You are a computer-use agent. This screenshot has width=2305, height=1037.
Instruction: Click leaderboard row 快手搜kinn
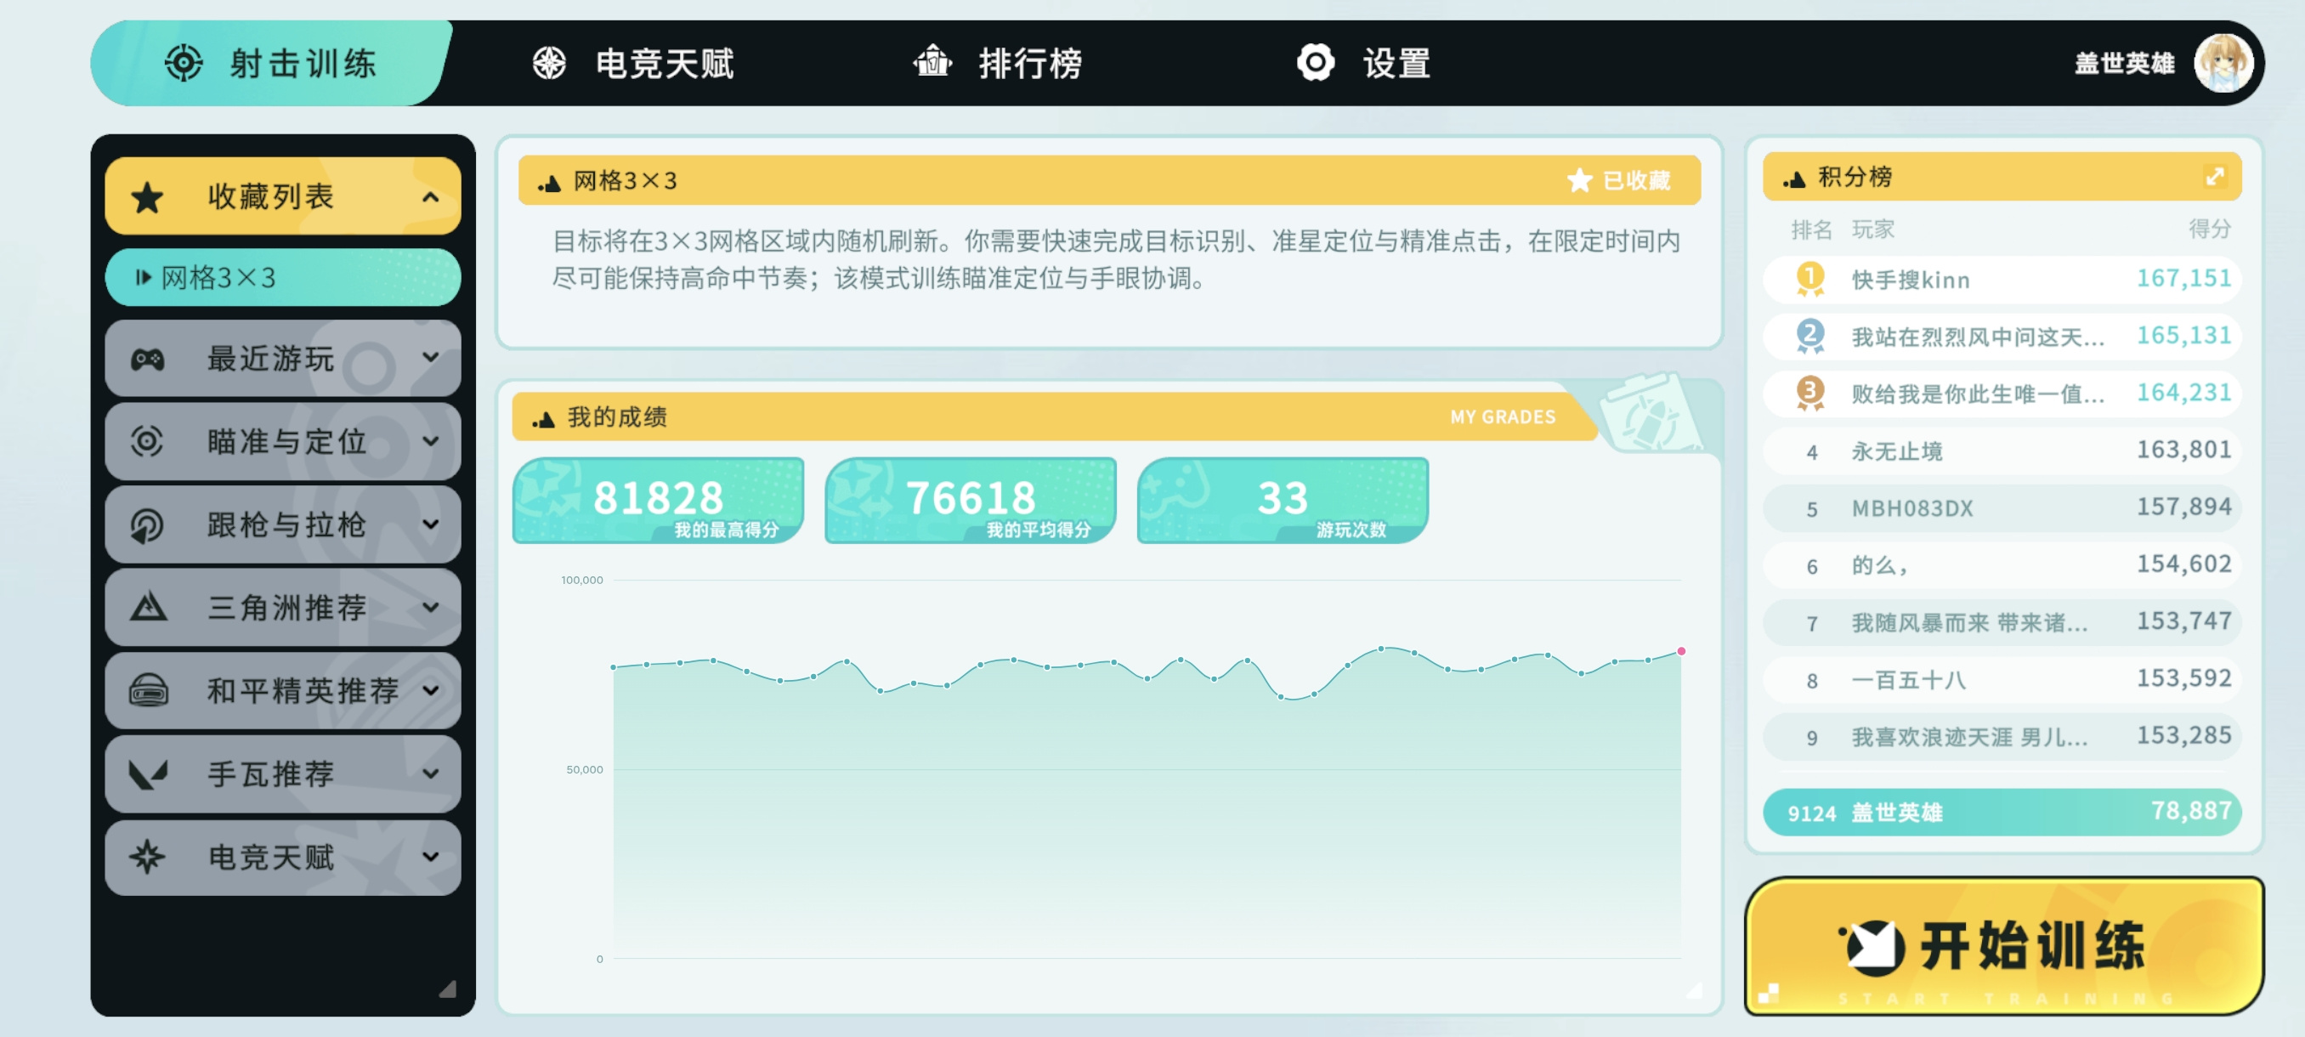[x=2002, y=279]
